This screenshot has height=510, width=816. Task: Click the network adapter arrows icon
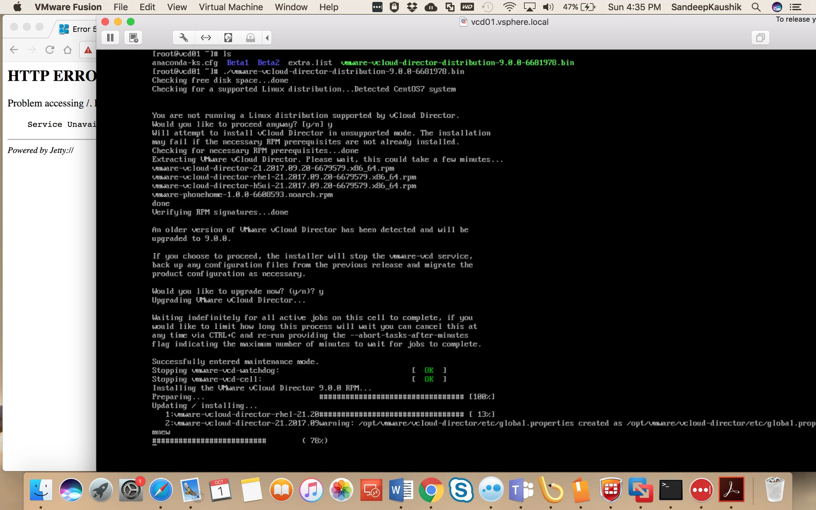206,38
